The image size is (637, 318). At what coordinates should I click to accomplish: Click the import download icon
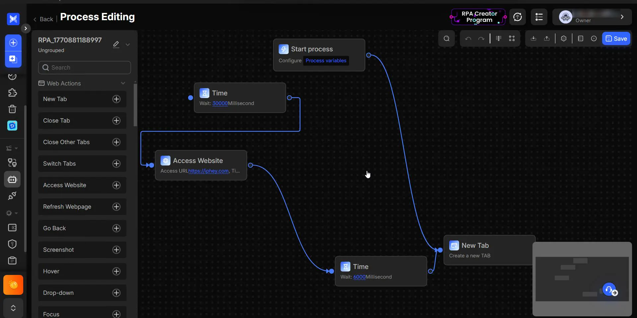pyautogui.click(x=533, y=39)
